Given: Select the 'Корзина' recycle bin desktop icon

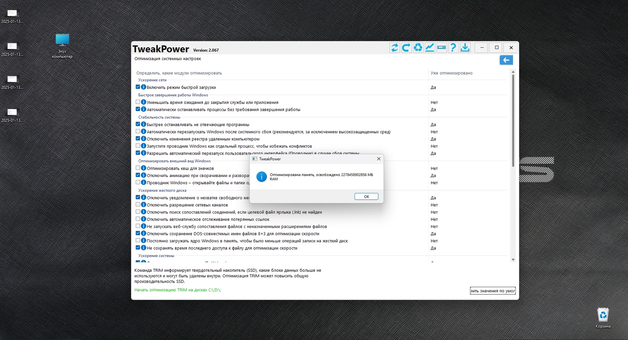Looking at the screenshot, I should (603, 318).
